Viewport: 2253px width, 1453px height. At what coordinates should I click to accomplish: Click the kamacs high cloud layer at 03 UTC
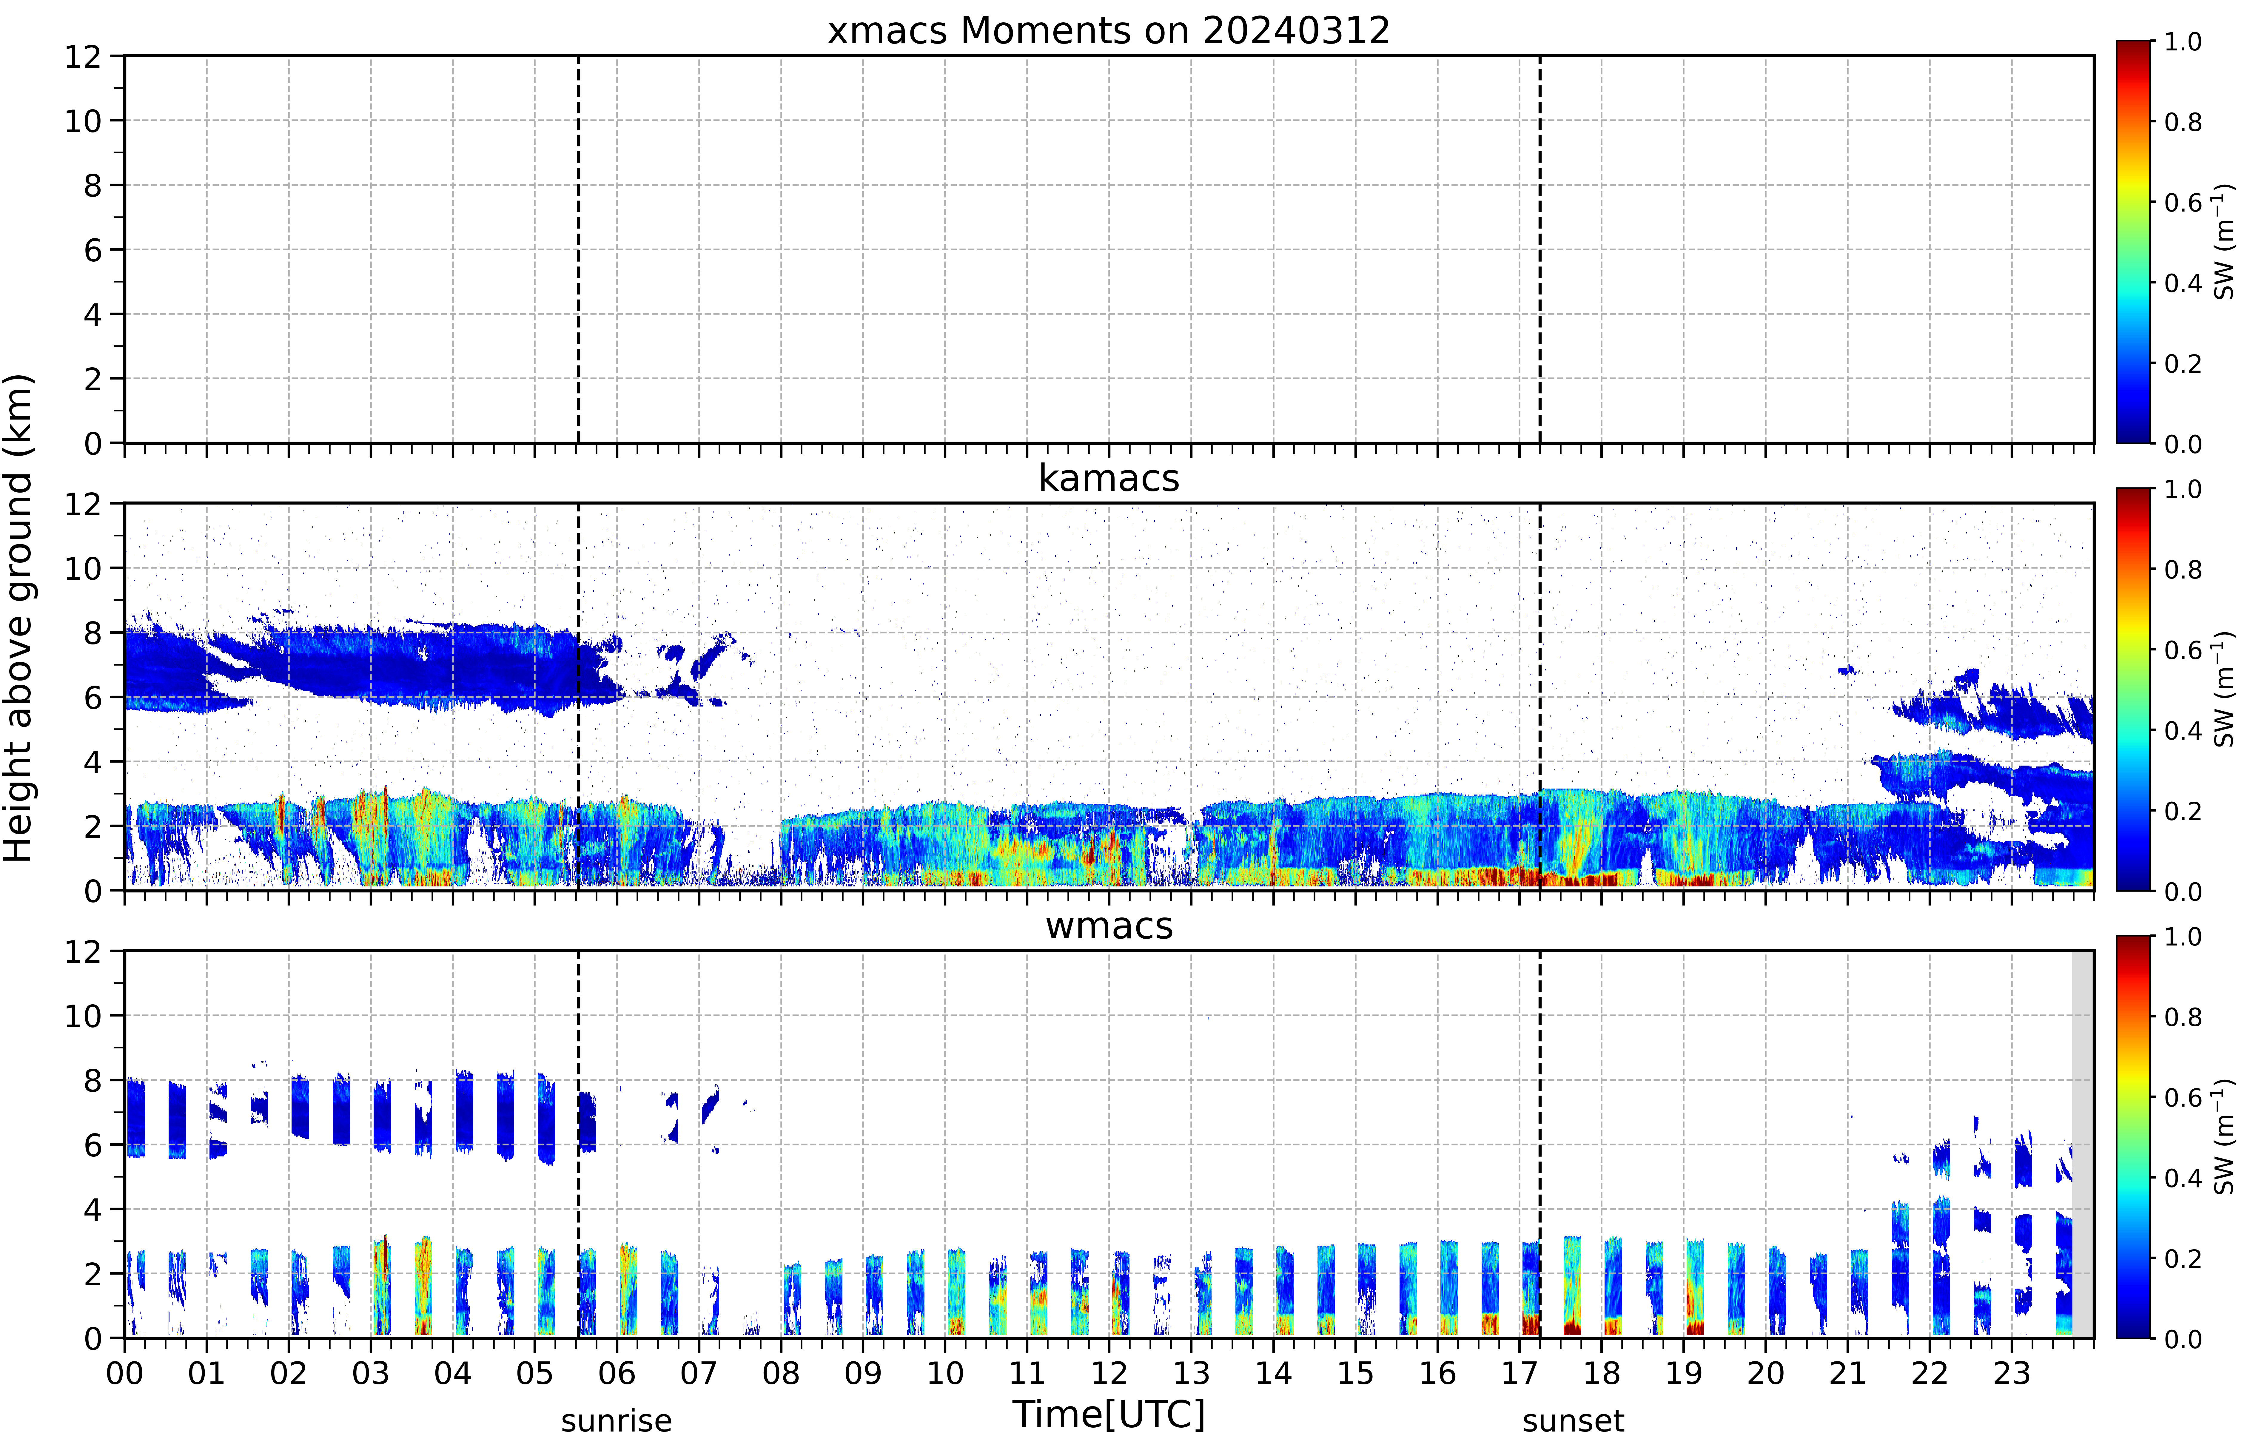[x=371, y=665]
